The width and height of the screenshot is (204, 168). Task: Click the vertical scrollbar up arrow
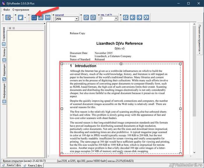[x=194, y=24]
